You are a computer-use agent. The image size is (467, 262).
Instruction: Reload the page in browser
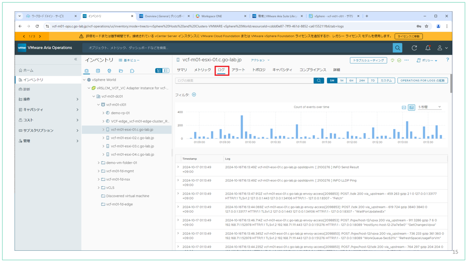(37, 26)
